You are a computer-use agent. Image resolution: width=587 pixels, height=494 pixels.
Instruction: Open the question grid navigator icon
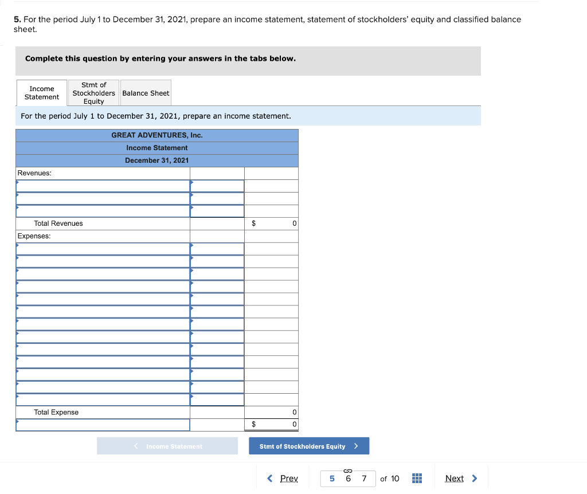pos(417,479)
